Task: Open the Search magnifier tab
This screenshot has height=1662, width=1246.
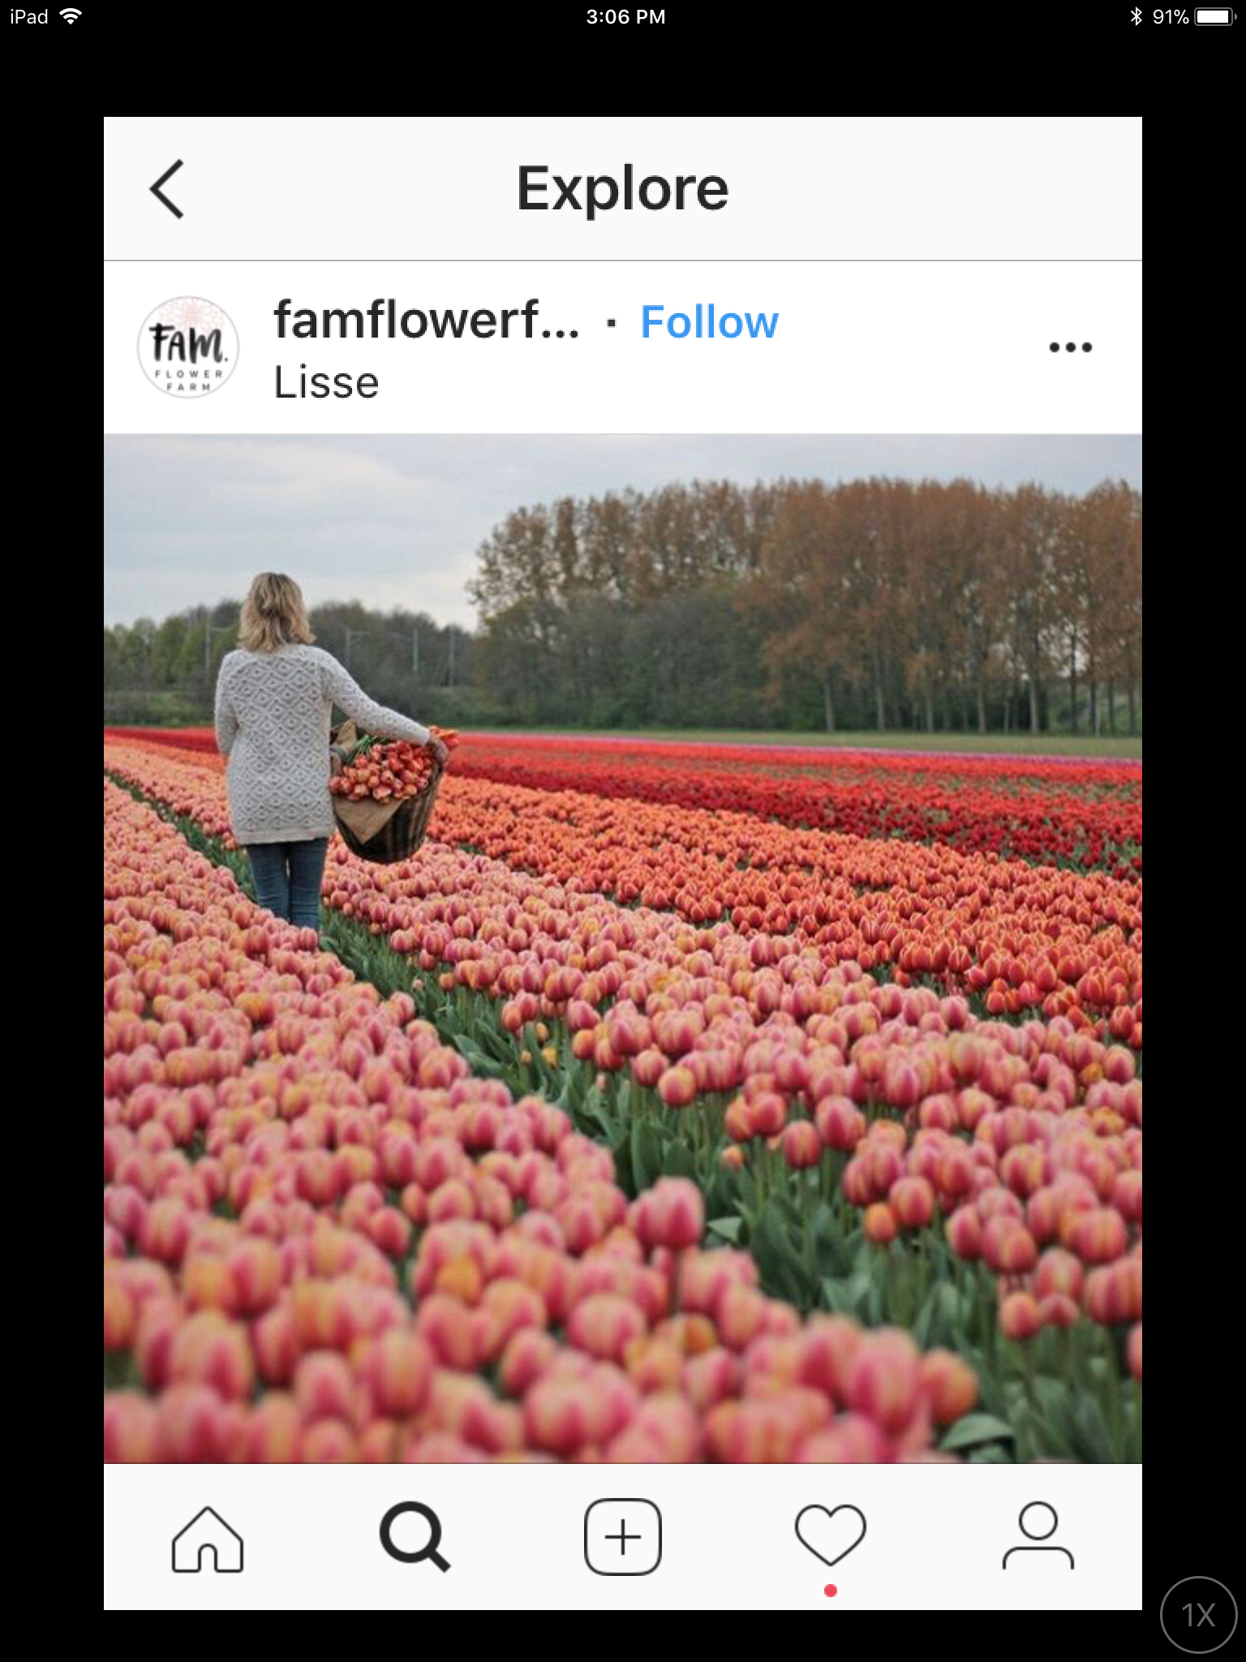Action: (x=415, y=1539)
